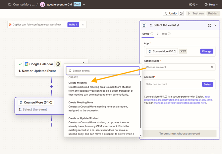The height and width of the screenshot is (154, 222).
Task: Click the Change app button
Action: pos(206,51)
